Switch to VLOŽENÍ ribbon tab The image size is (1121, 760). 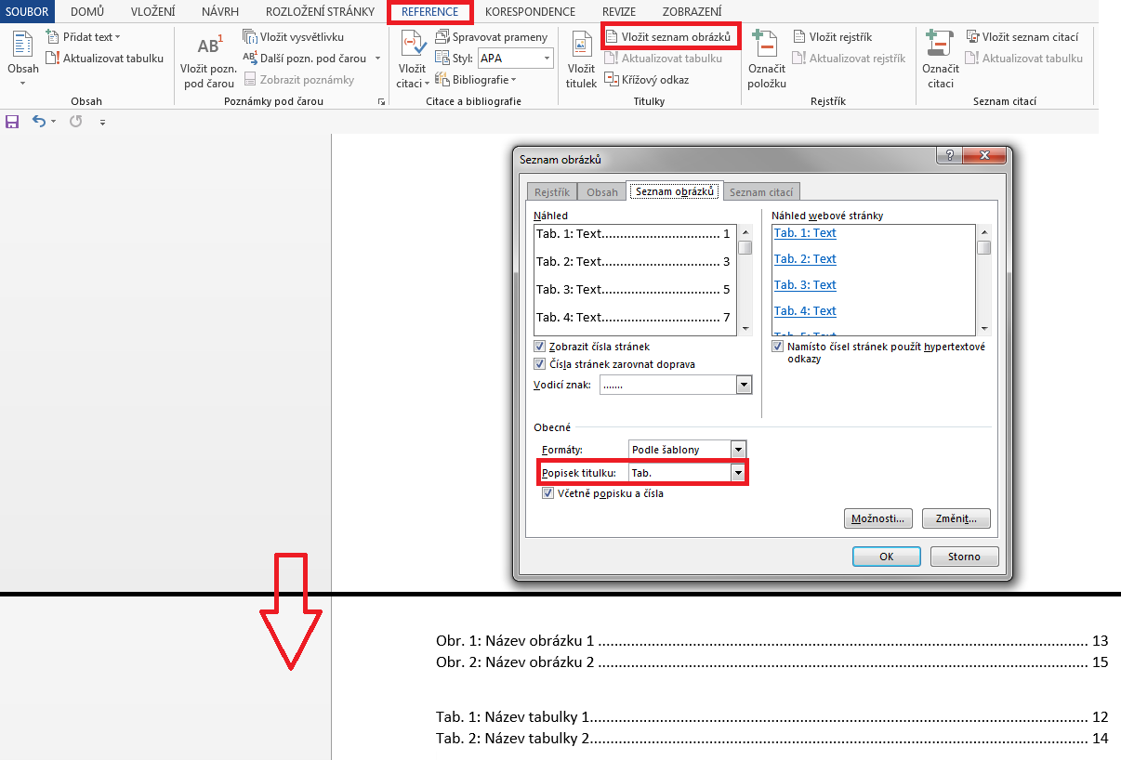pos(153,12)
